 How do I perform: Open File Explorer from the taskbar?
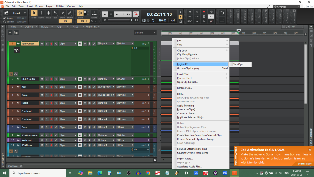click(x=90, y=173)
